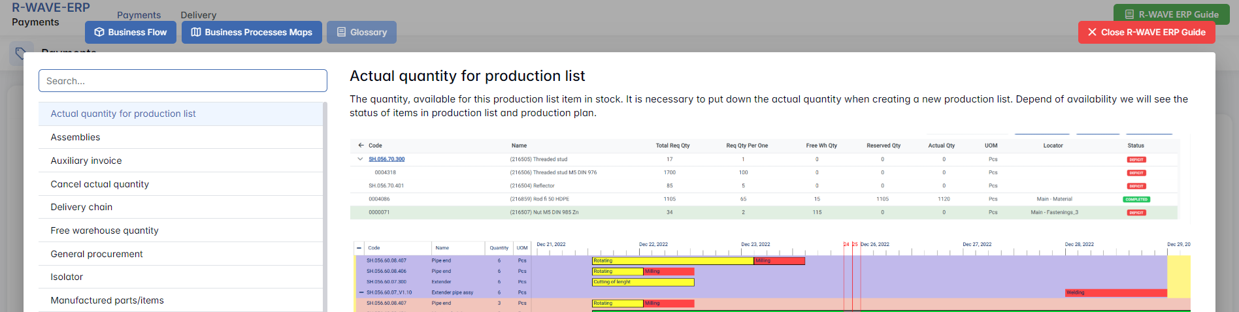Click the map icon on Business Processes Maps
Viewport: 1239px width, 312px height.
coord(196,32)
